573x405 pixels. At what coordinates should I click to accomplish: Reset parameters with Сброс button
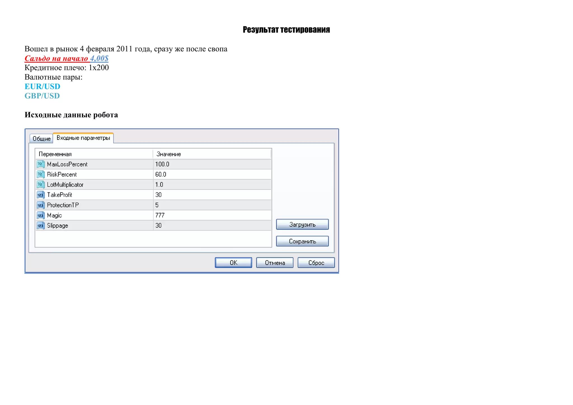316,263
